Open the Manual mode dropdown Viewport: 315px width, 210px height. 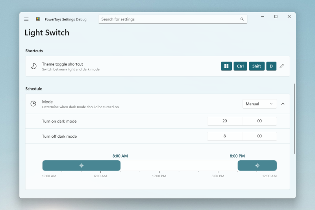point(259,104)
